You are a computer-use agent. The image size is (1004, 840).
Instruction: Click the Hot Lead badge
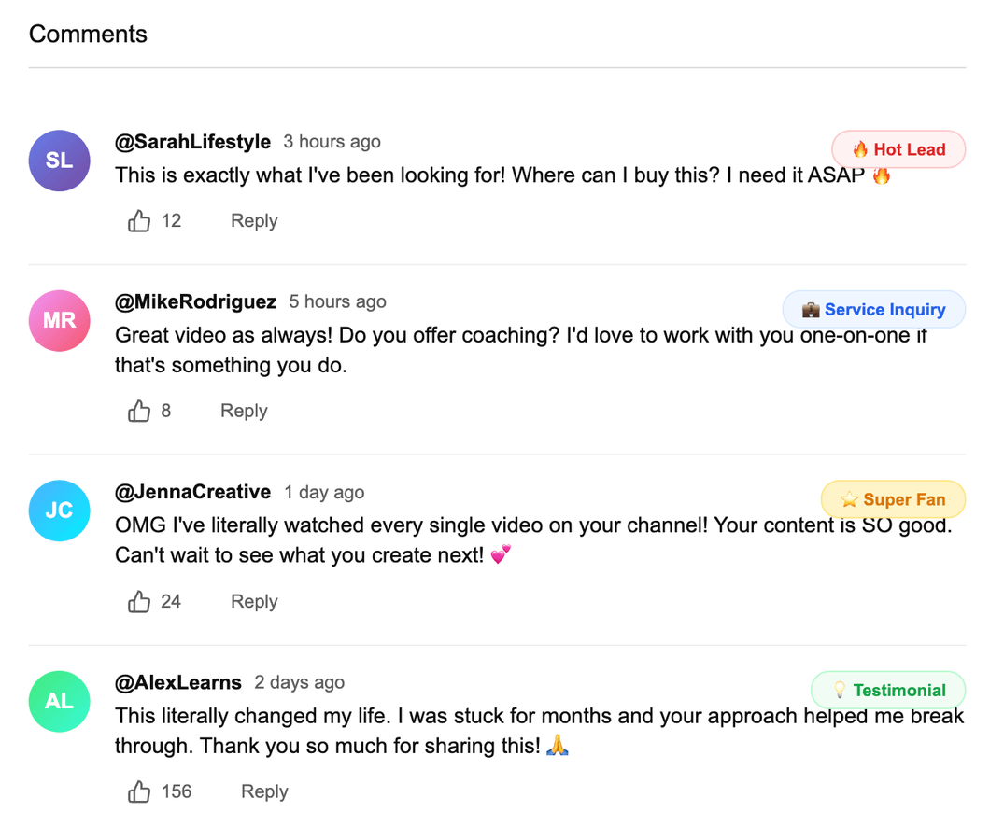coord(898,149)
